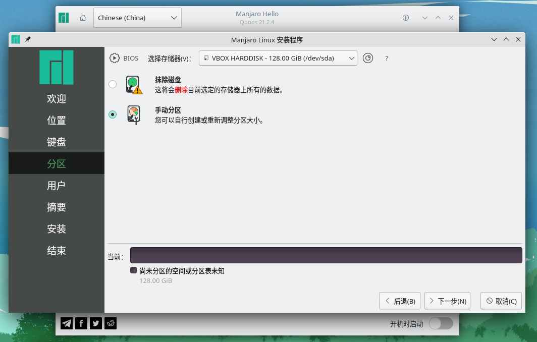Viewport: 537px width, 342px height.
Task: Click the manual partitioning disk icon
Action: pyautogui.click(x=134, y=115)
